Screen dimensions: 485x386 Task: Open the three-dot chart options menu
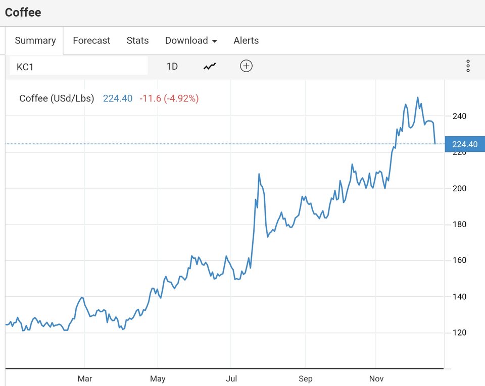click(468, 66)
